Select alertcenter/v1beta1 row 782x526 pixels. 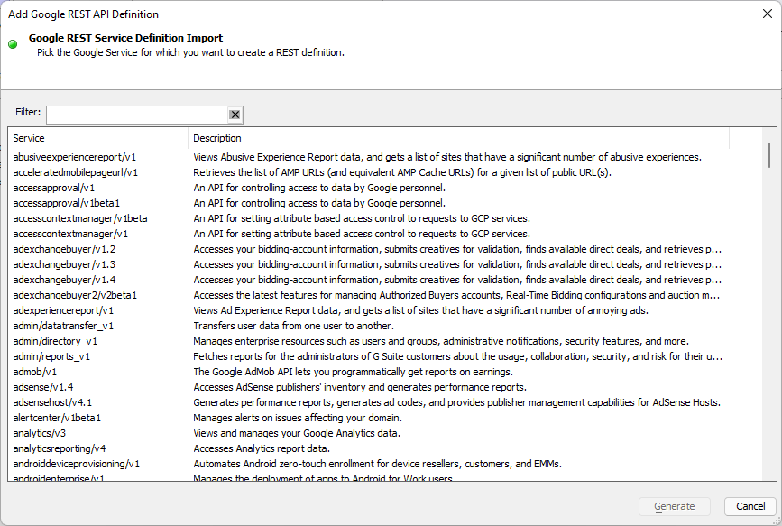(57, 419)
